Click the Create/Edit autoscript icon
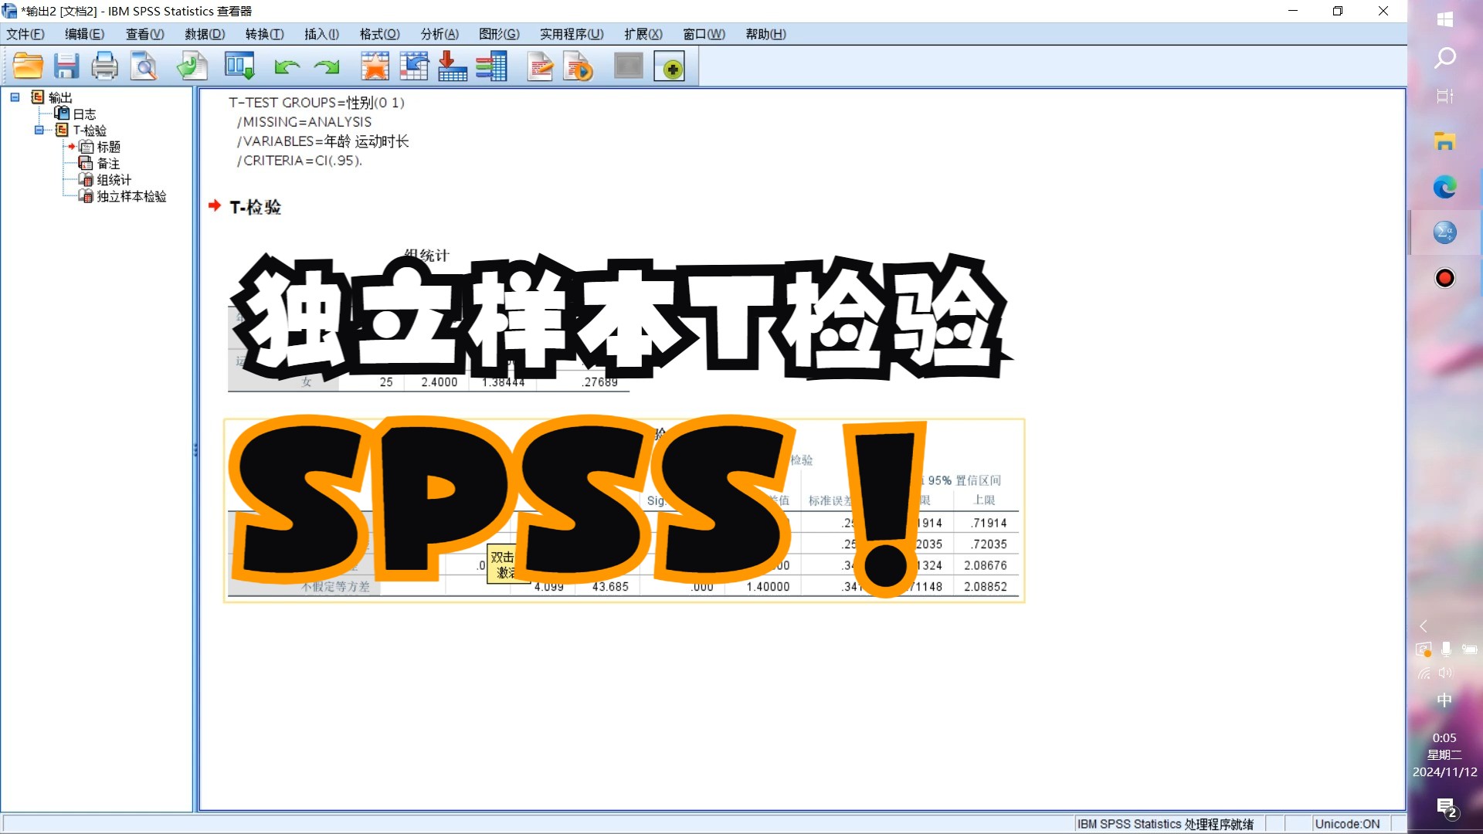 tap(540, 66)
